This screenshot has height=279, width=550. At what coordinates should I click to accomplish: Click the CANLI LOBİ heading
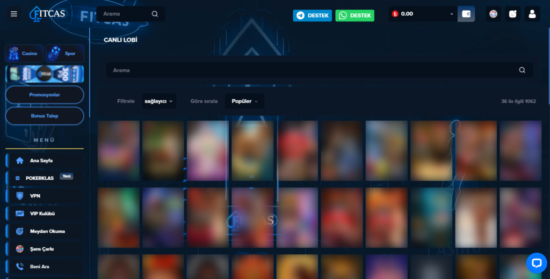click(120, 40)
